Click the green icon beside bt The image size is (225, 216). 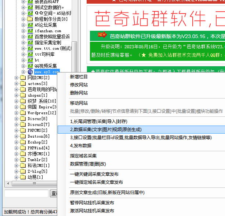[30, 60]
